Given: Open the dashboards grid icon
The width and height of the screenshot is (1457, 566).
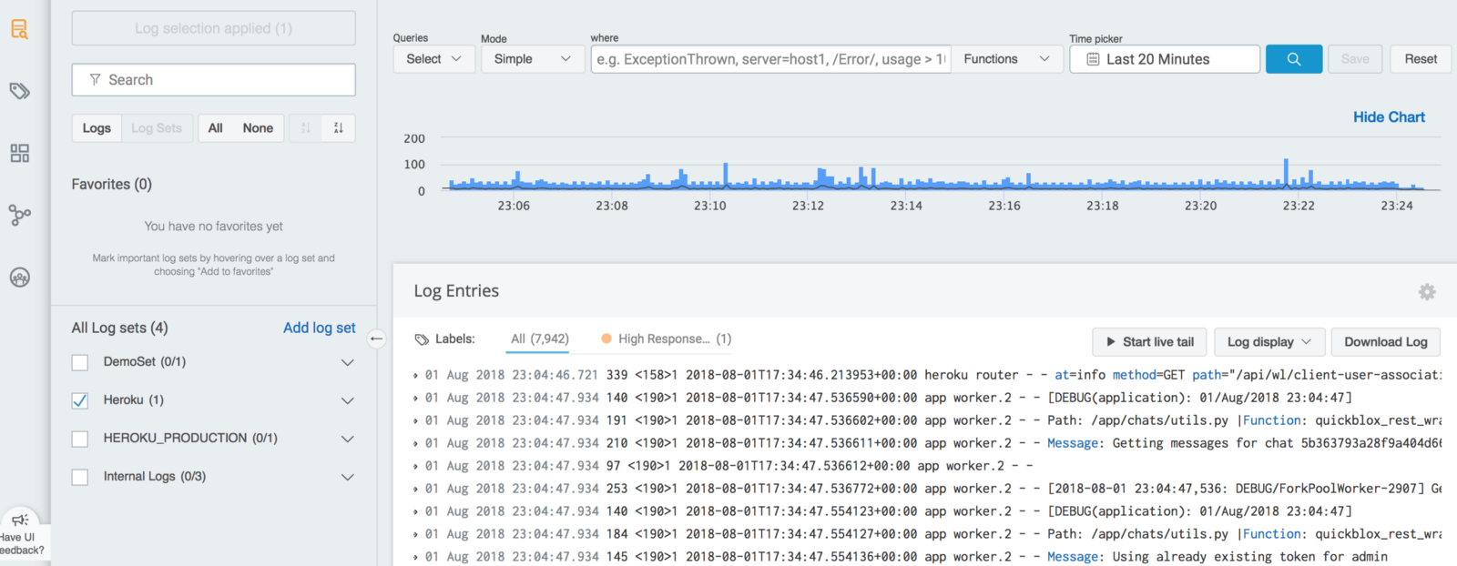Looking at the screenshot, I should 19,153.
